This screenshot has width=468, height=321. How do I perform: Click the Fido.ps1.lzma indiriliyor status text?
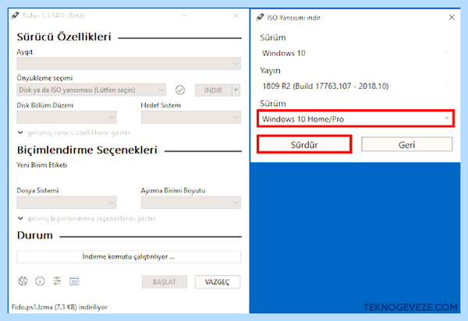(59, 307)
